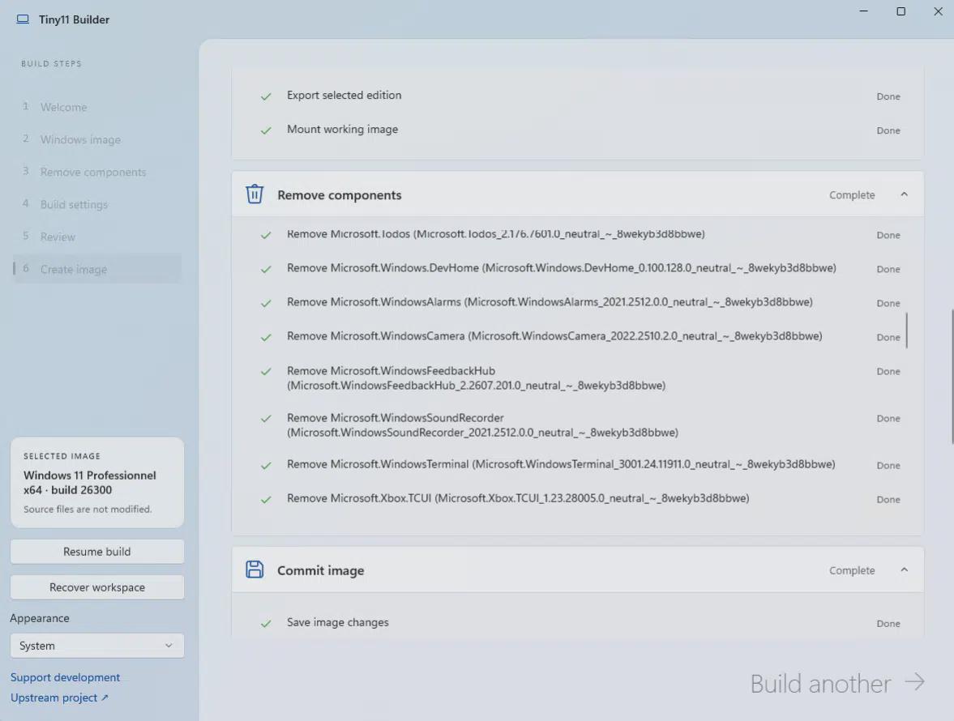The width and height of the screenshot is (954, 721).
Task: Click the checkmark beside Save image changes
Action: click(x=266, y=623)
